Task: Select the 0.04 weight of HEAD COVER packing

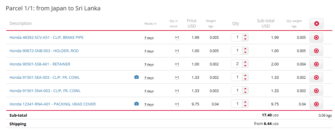Action: [215, 104]
